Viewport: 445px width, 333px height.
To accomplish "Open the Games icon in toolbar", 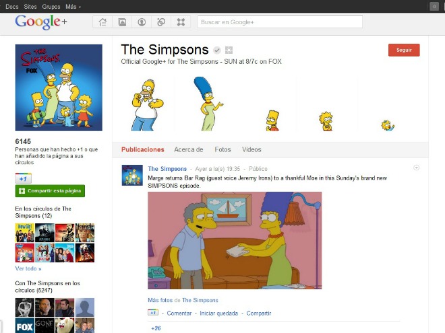I will click(181, 22).
